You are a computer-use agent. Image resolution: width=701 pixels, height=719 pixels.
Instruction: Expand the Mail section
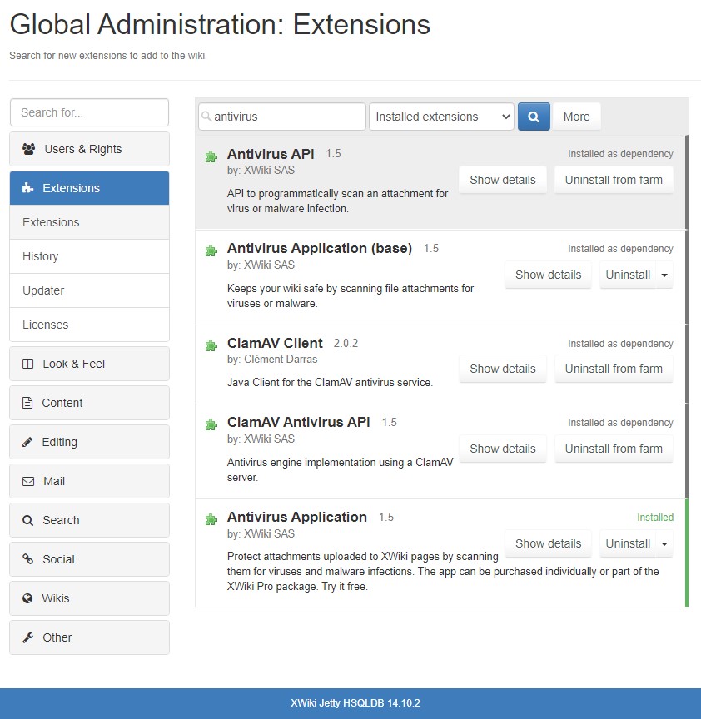point(89,481)
